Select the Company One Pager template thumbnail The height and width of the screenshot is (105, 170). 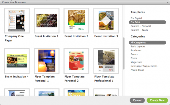[17, 20]
